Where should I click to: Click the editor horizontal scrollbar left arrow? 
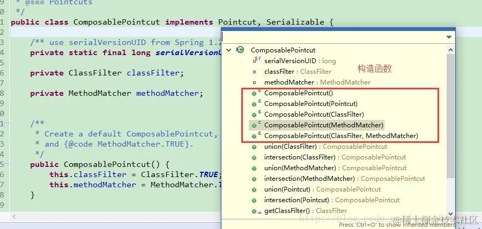point(14,217)
